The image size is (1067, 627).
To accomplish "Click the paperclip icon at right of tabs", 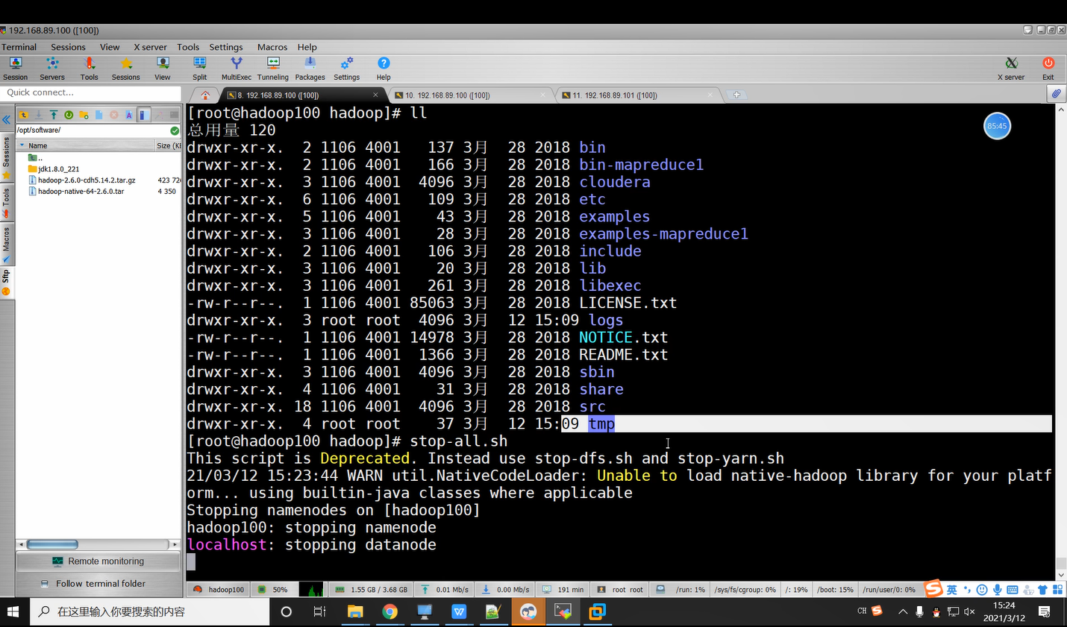I will (1056, 94).
